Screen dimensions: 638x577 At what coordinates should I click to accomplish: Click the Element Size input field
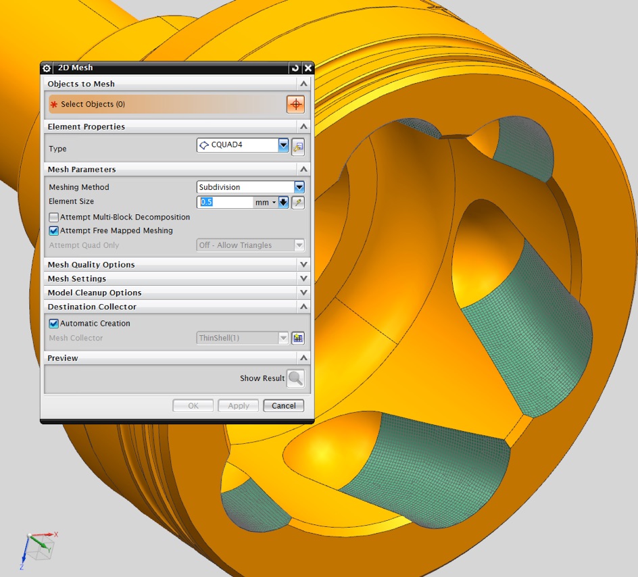tap(225, 202)
